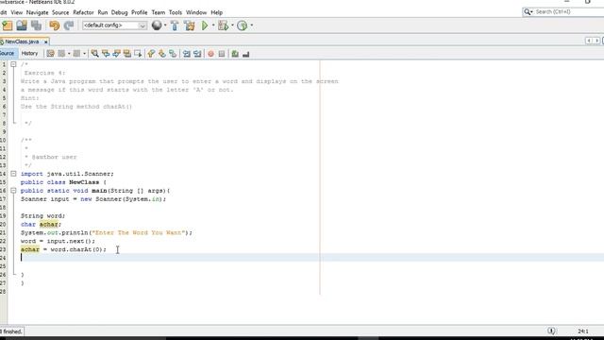Screen dimensions: 604x340
Task: Click the editor tabs scroll left arrow
Action: tap(589, 41)
